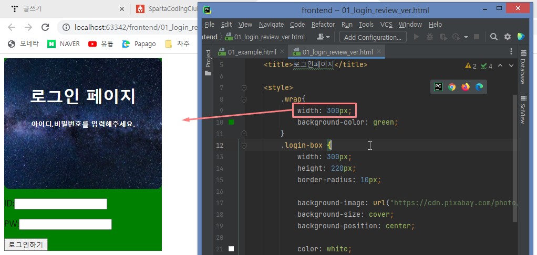Open the Run menu
Screen dimensions: 537x255
point(347,25)
